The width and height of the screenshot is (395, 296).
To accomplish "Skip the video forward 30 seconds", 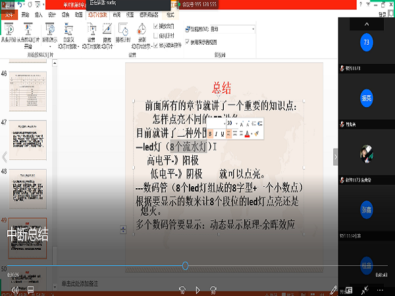I will (214, 289).
